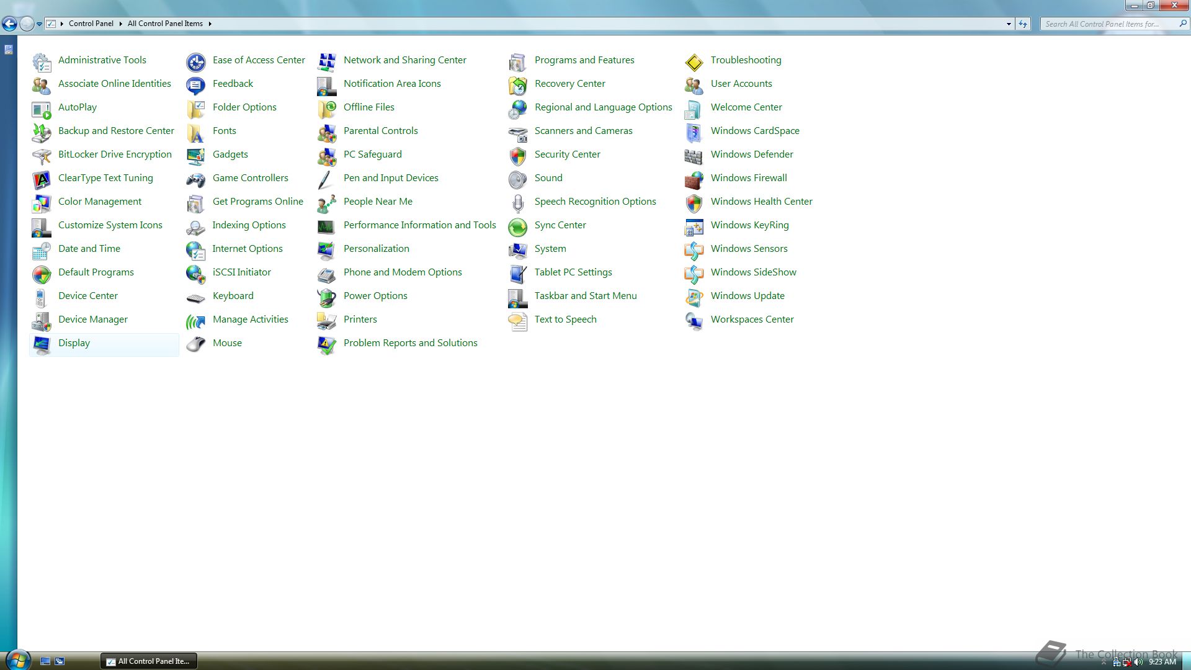This screenshot has height=670, width=1191.
Task: Click the Windows Update icon
Action: tap(694, 297)
